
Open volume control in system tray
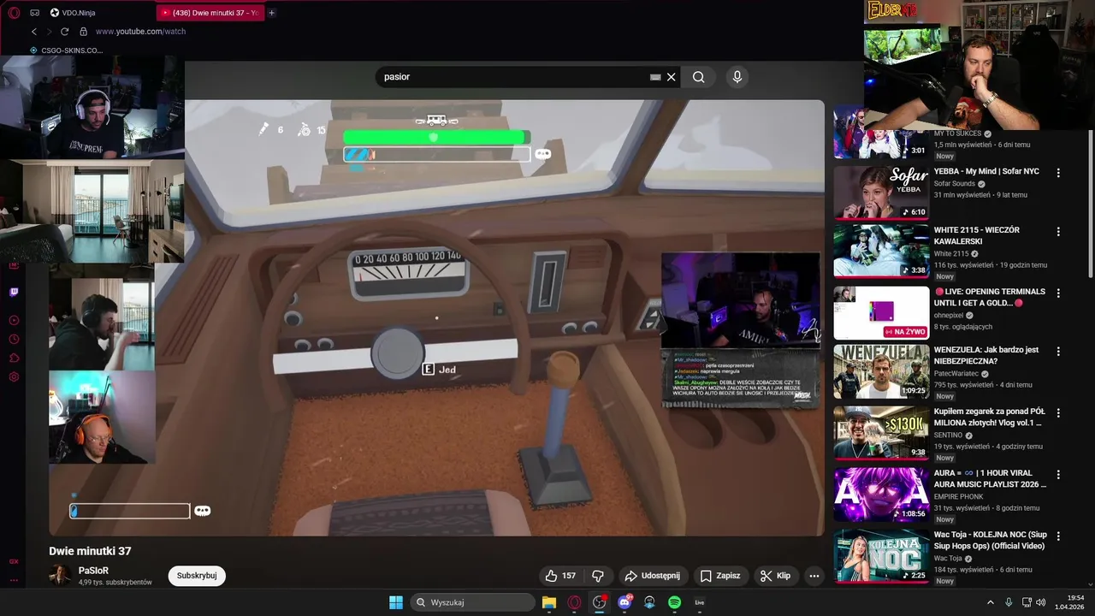point(1042,602)
